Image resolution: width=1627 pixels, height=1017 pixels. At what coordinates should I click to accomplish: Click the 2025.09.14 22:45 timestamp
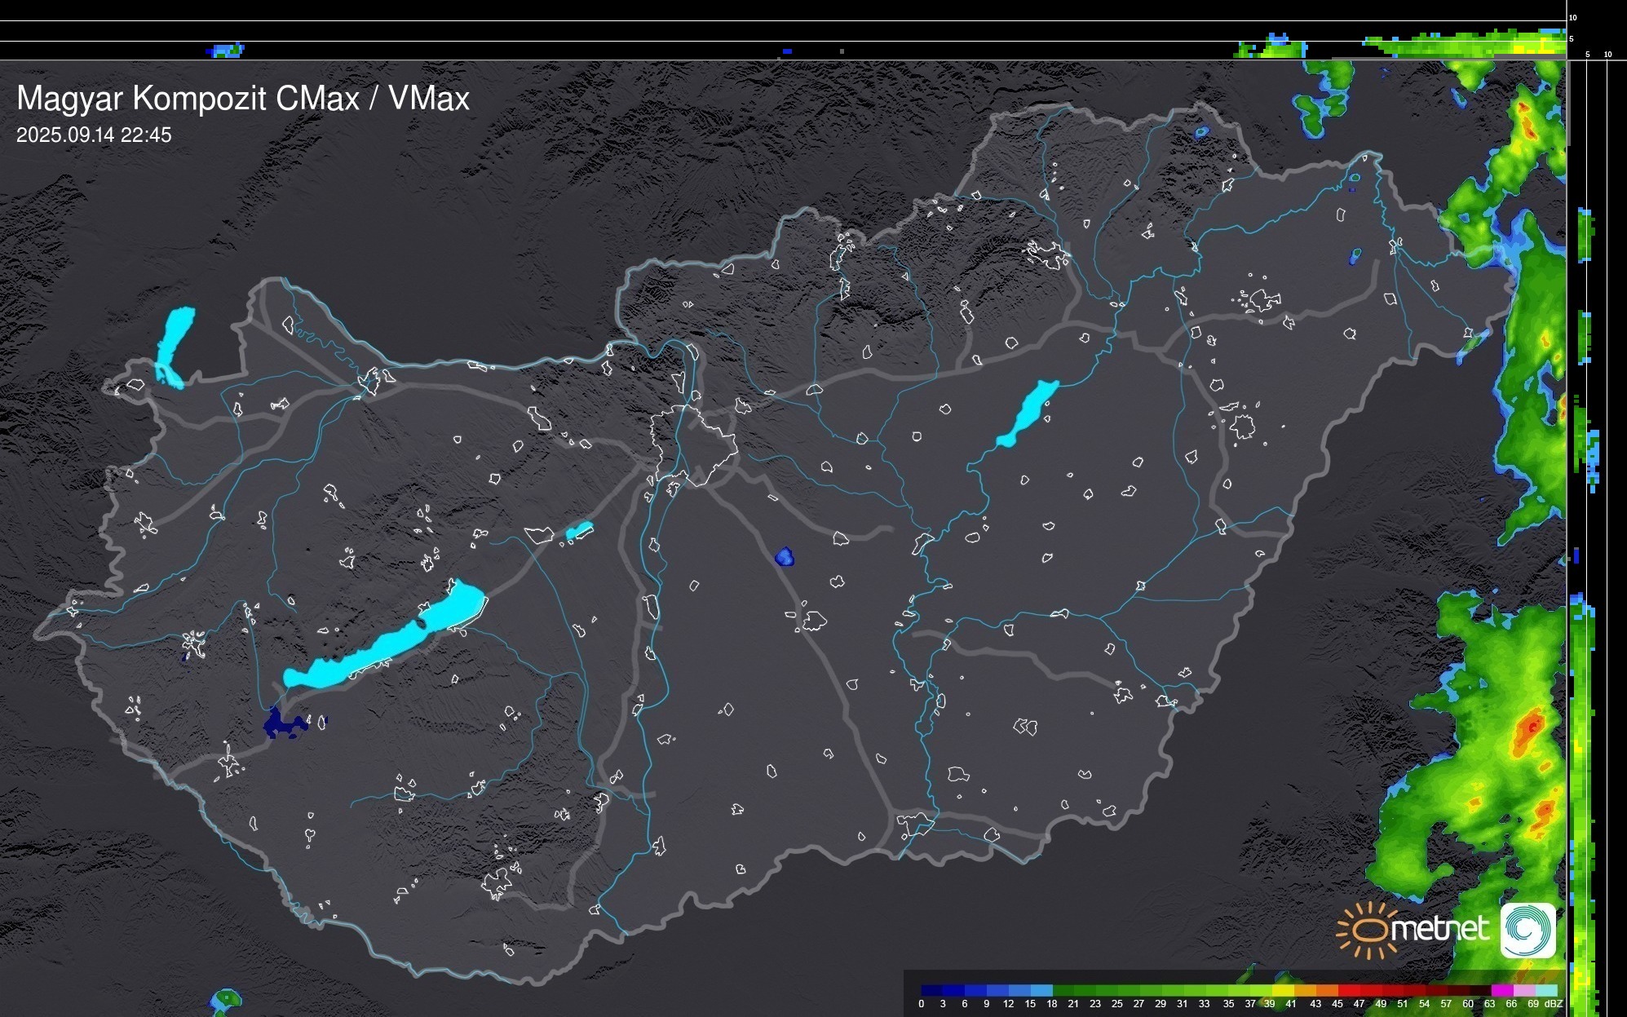pyautogui.click(x=94, y=135)
